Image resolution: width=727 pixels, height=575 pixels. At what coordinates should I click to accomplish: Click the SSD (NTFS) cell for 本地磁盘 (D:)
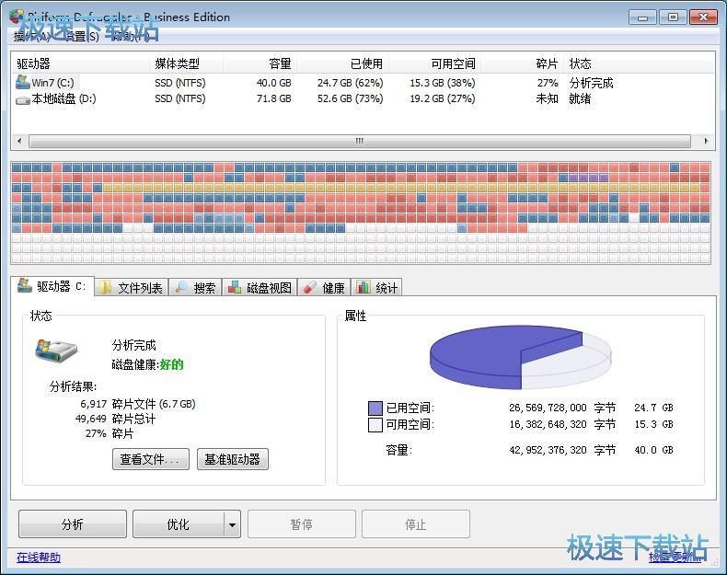click(x=179, y=98)
